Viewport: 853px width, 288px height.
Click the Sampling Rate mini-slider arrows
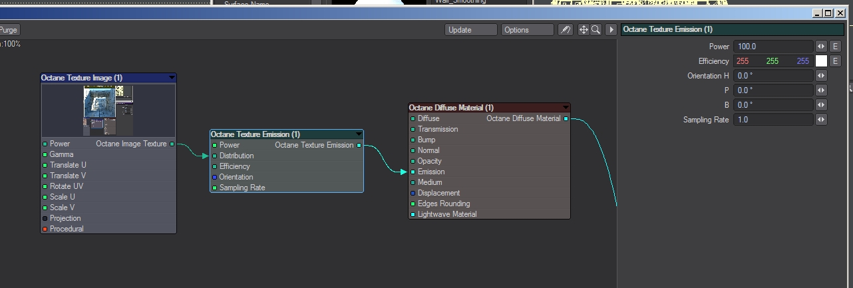(x=821, y=120)
